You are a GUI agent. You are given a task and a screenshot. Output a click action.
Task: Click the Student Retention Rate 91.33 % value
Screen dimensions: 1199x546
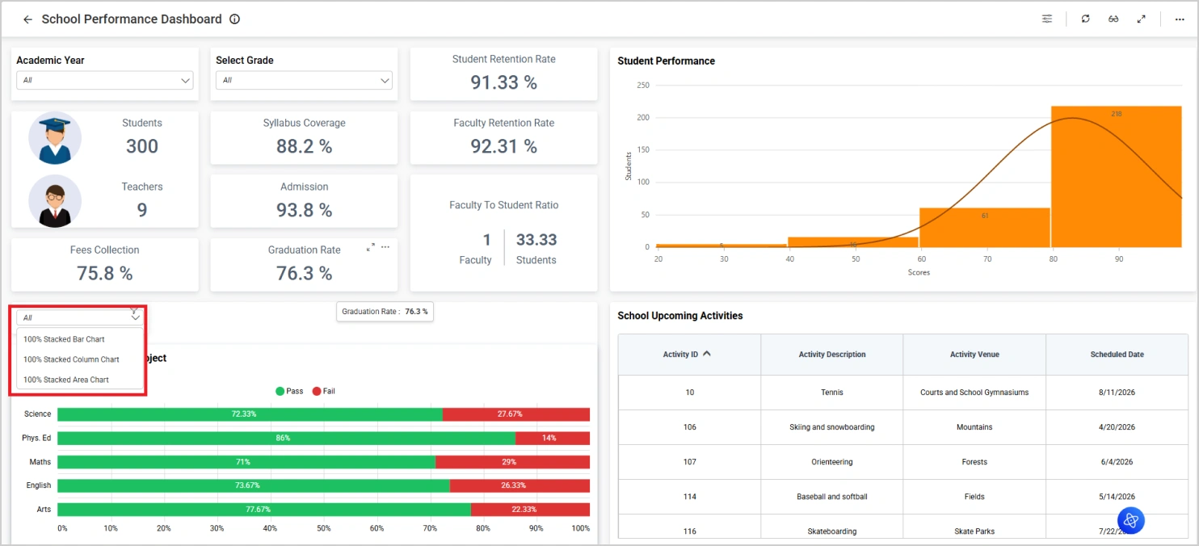point(504,82)
